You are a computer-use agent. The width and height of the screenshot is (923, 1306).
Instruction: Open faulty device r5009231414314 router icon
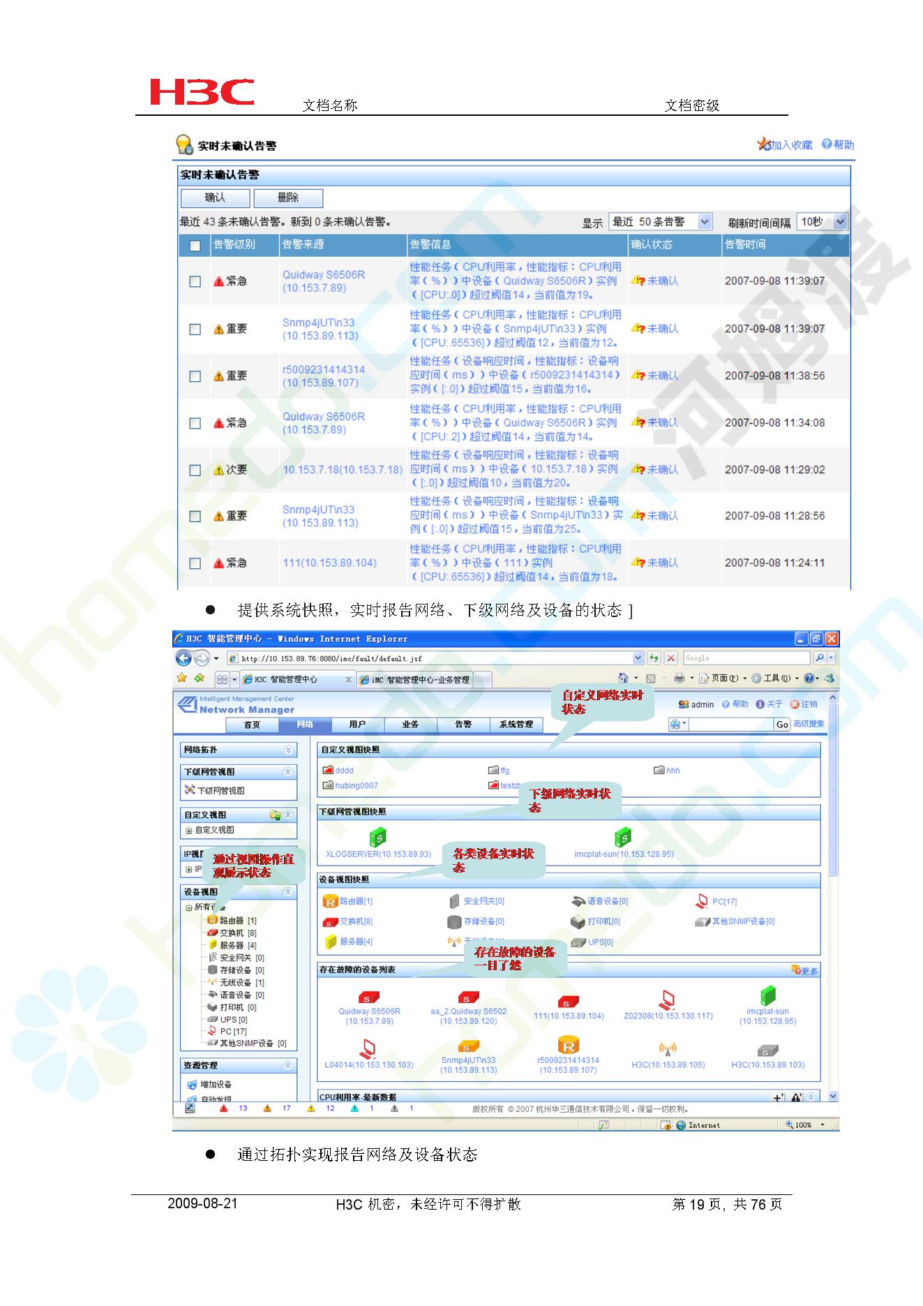569,1045
